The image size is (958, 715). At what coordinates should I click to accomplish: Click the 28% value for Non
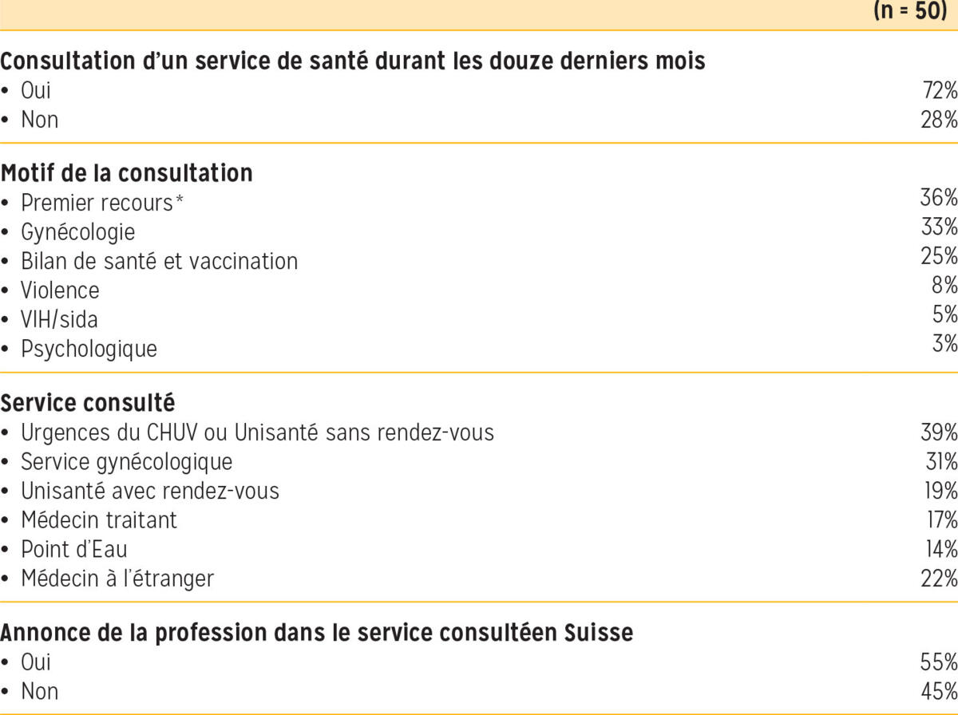(x=939, y=120)
